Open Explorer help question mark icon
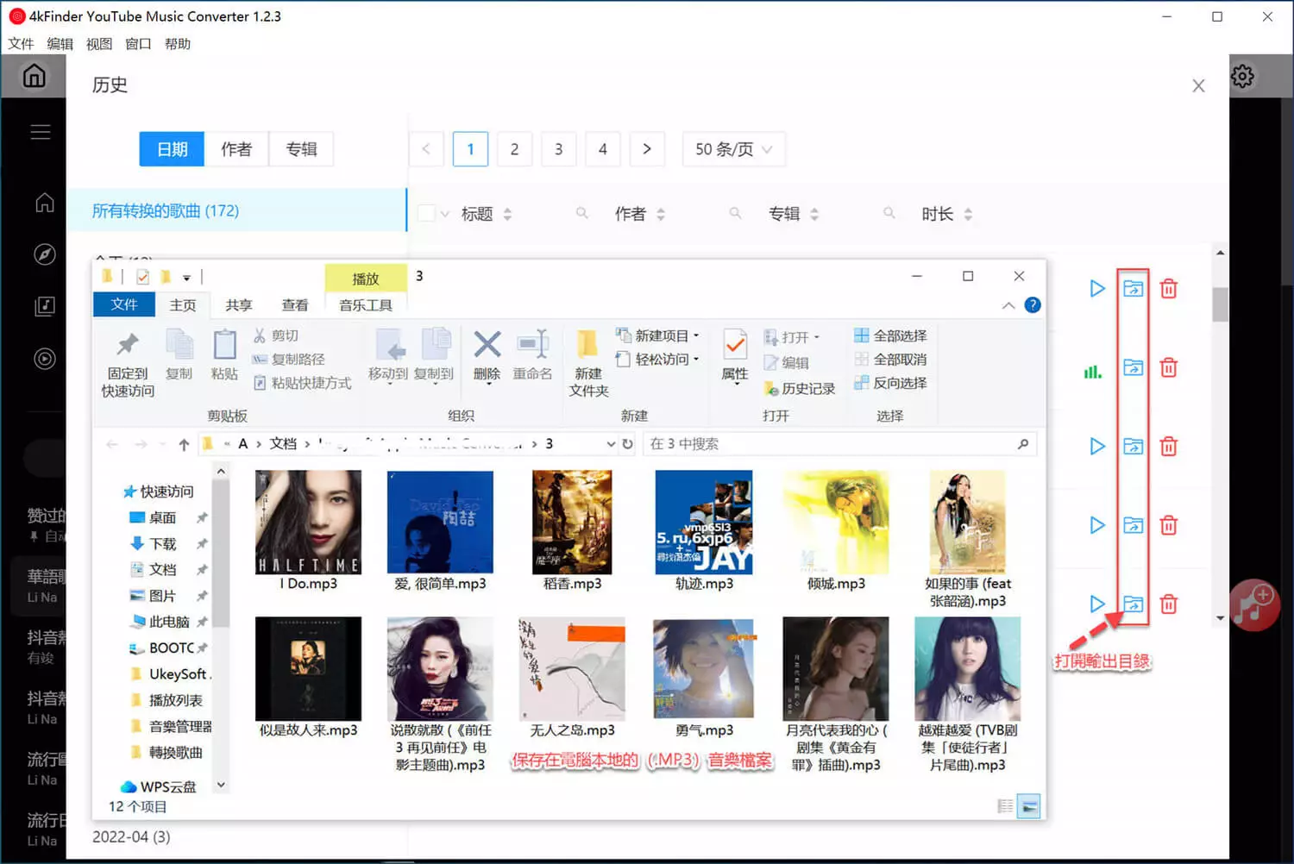The image size is (1294, 864). tap(1033, 305)
